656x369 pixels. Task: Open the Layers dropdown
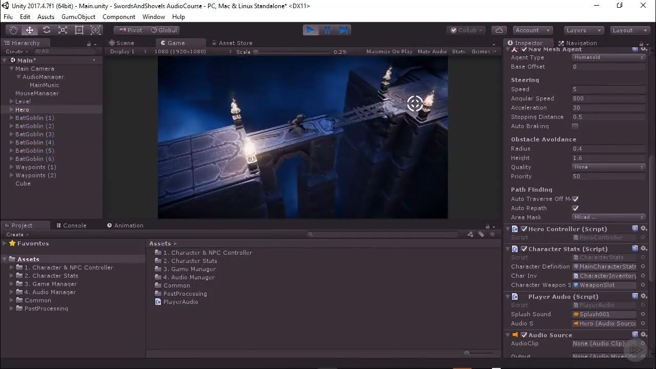point(583,30)
